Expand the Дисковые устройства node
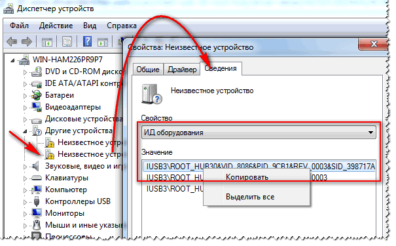The height and width of the screenshot is (246, 396). point(25,119)
